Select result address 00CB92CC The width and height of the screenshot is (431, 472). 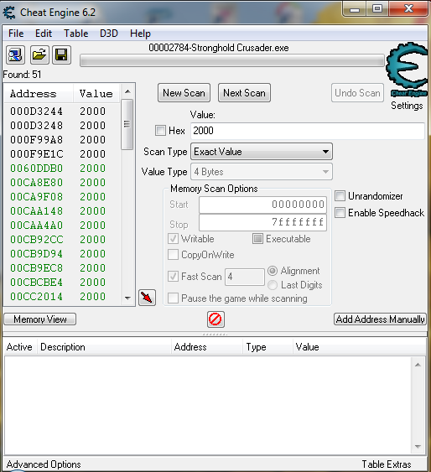(x=36, y=239)
